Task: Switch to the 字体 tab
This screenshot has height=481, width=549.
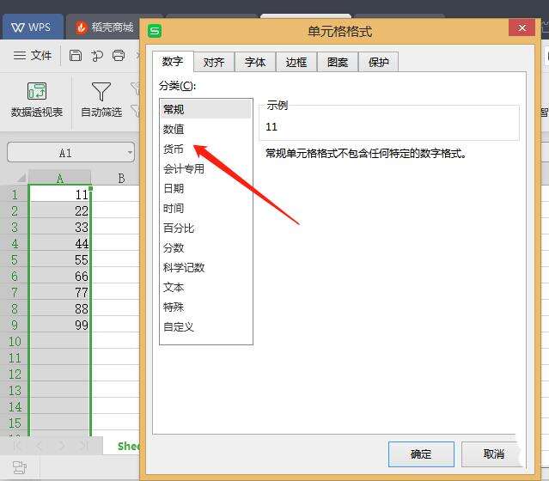Action: click(x=255, y=62)
